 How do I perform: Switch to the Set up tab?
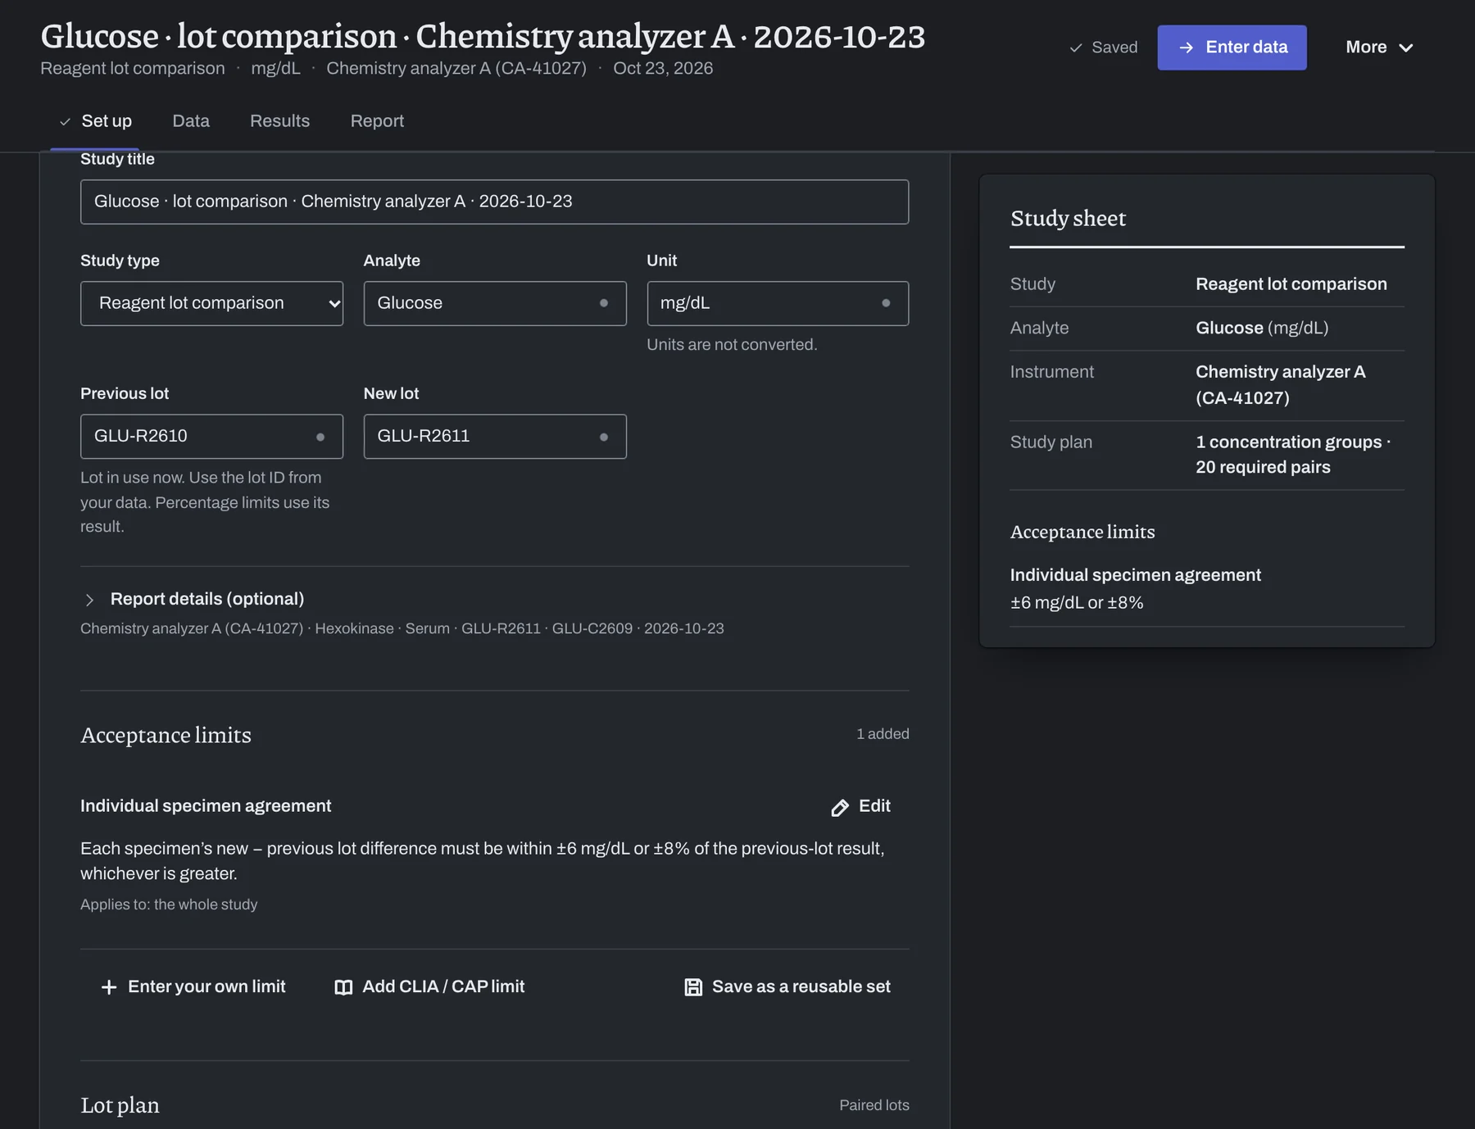click(95, 121)
